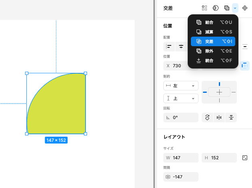Align selection to horizontal center
Screen dimensions: 252x188
(181, 47)
